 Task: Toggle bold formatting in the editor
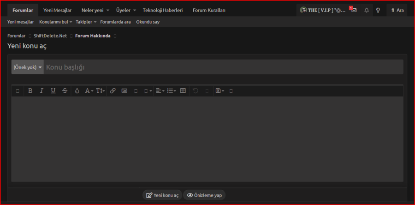pos(30,91)
